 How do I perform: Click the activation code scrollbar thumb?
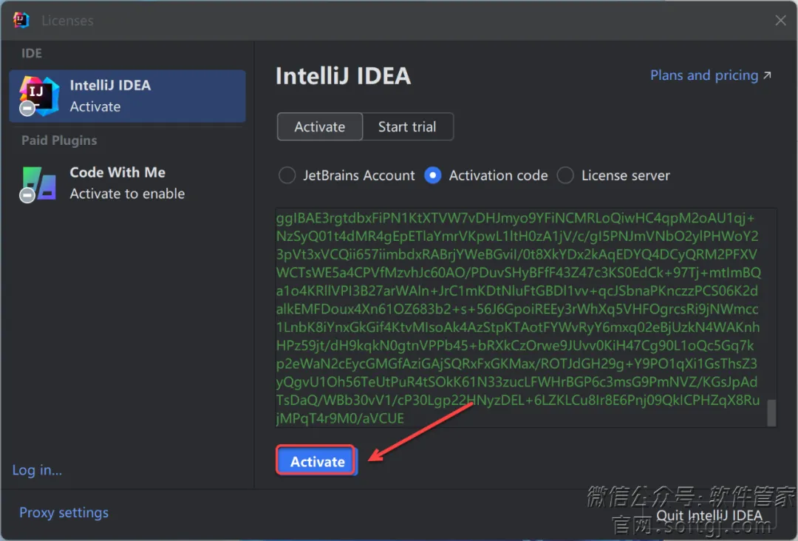(771, 412)
